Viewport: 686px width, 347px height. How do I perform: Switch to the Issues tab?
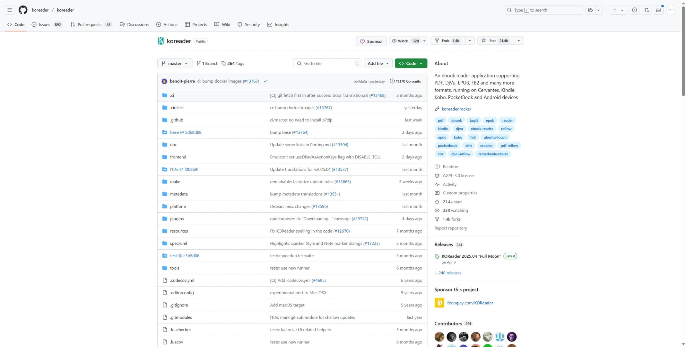(x=47, y=24)
